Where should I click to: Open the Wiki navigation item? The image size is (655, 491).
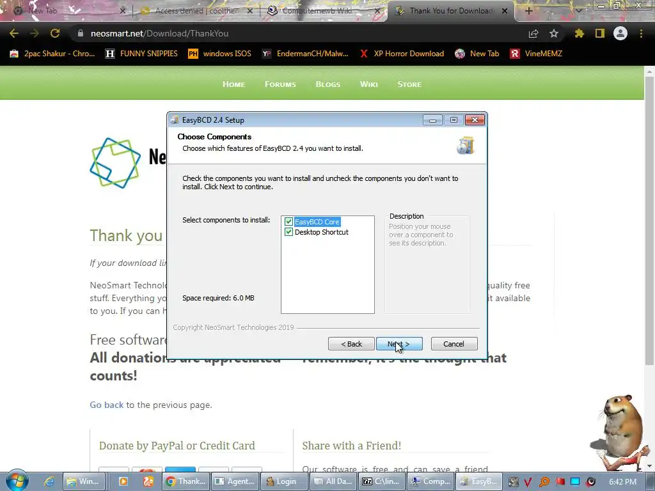369,84
